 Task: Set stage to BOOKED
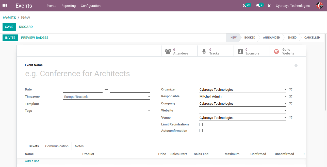pos(250,38)
